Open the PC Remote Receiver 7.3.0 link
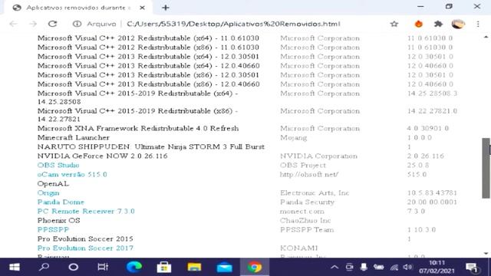 tap(86, 212)
